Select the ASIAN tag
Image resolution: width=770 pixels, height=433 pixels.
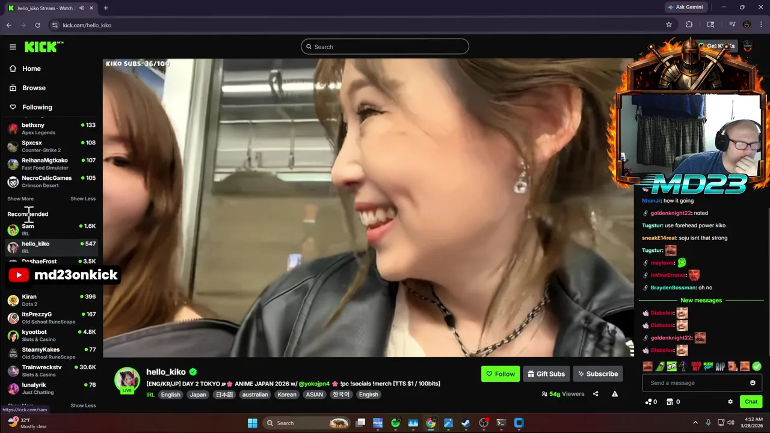point(314,395)
